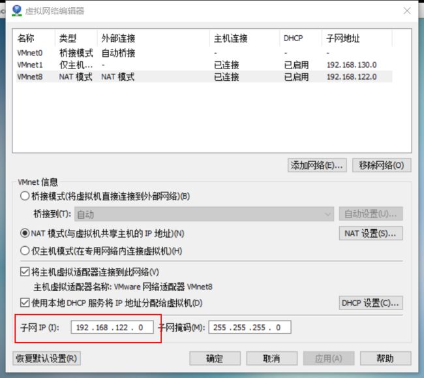Close the 虚拟网络编辑器 dialog
Viewport: 424px width, 378px height.
[407, 11]
